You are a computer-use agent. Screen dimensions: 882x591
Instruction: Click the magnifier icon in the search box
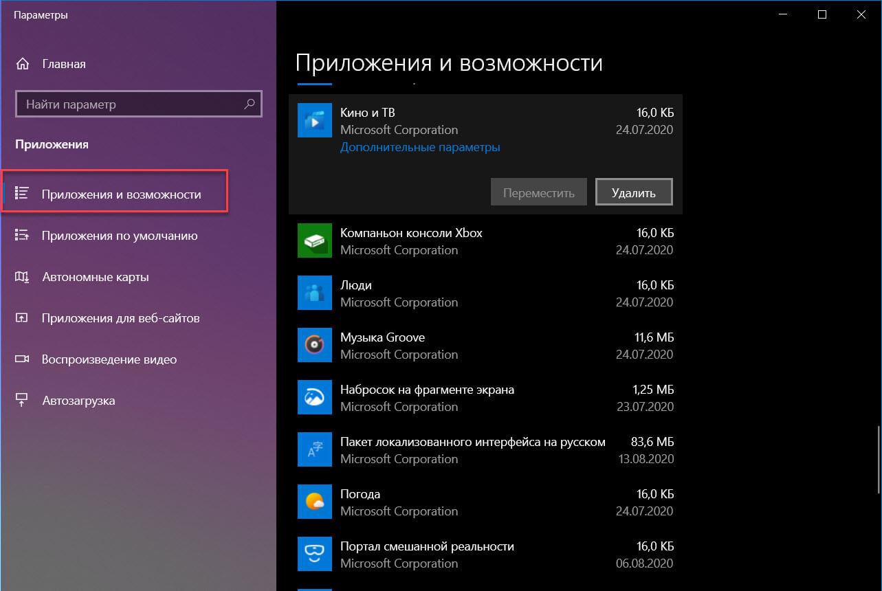(249, 104)
